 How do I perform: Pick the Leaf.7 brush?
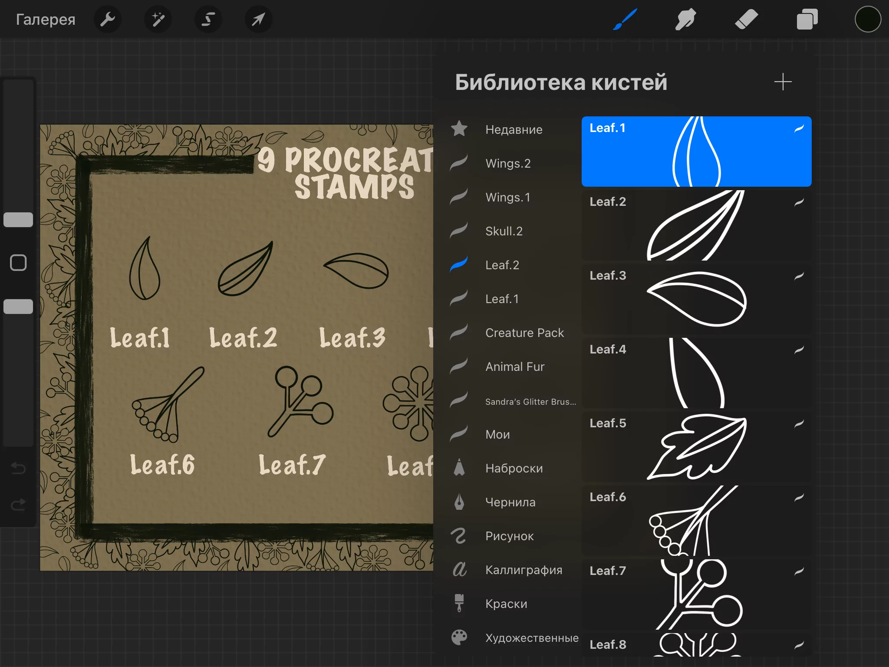(x=696, y=594)
